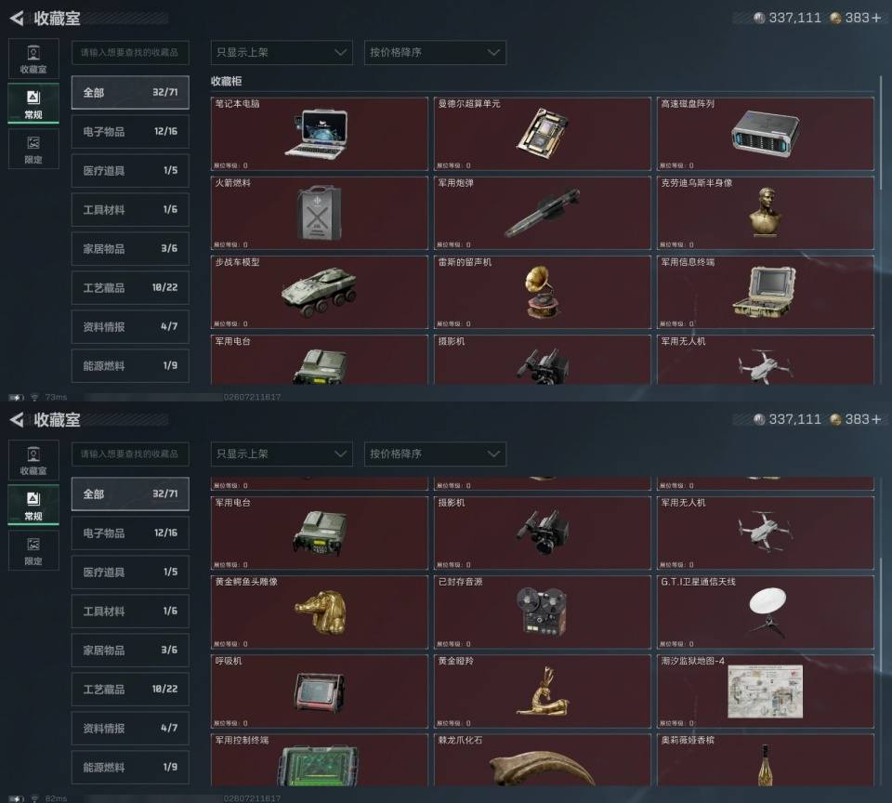Open the 收藏室 sidebar icon in upper screenshot
The height and width of the screenshot is (803, 892).
tap(33, 59)
